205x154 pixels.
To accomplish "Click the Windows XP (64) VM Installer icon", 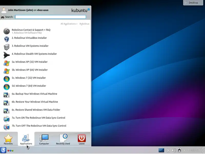I will pos(7,71).
